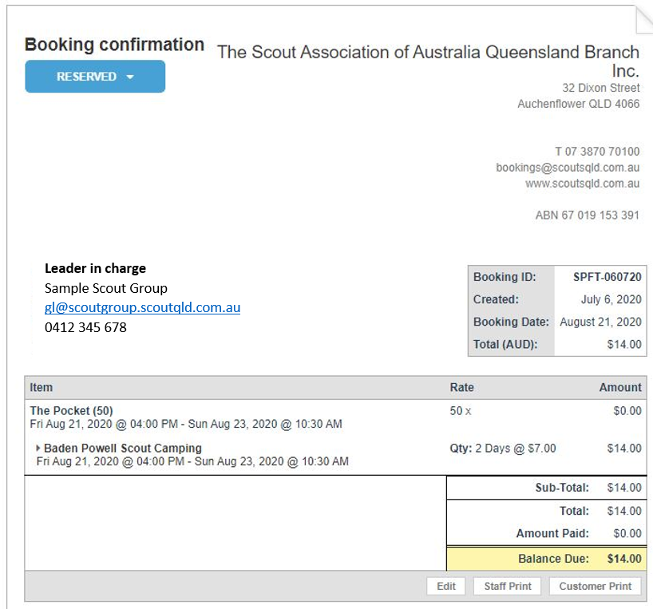The image size is (653, 609).
Task: Select the Scout Association organisation title
Action: click(x=428, y=61)
